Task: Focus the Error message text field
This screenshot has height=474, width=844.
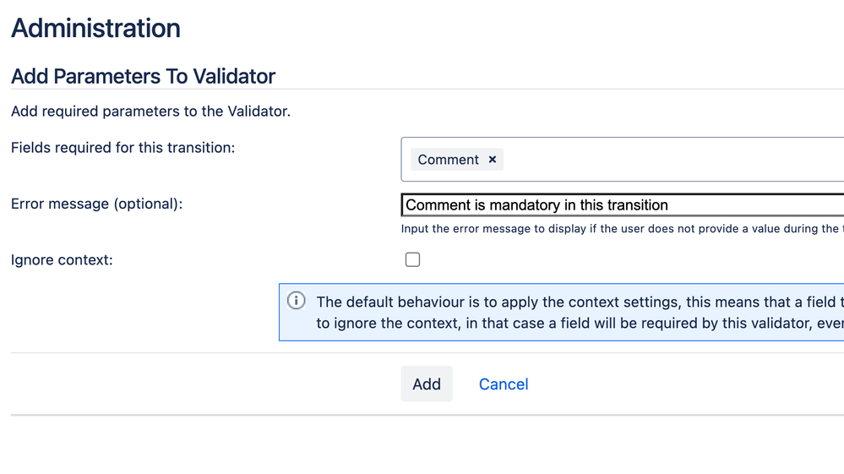Action: [x=623, y=205]
